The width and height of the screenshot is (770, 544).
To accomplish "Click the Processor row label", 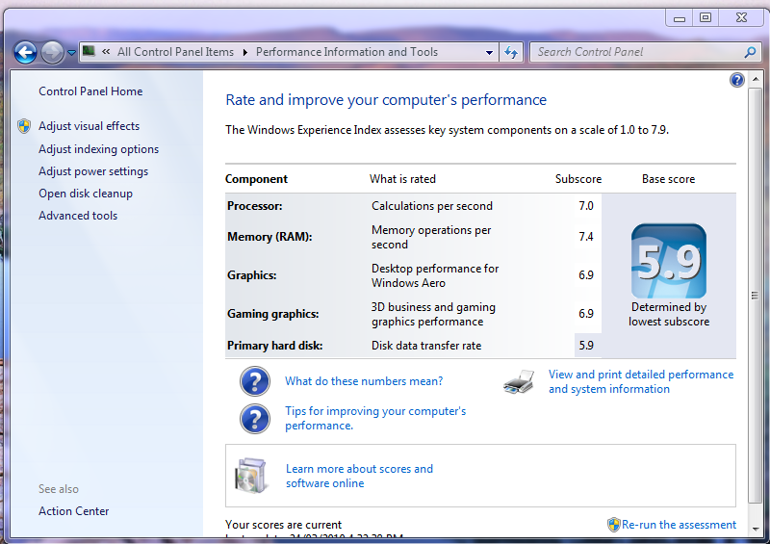I will pos(254,206).
